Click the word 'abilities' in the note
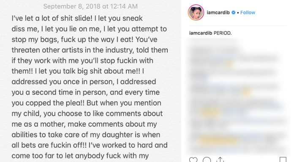 click(24, 135)
